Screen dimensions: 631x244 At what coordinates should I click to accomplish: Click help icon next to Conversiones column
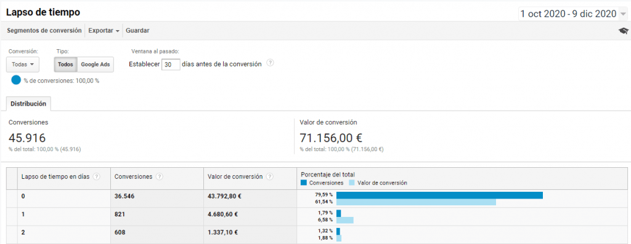click(160, 176)
